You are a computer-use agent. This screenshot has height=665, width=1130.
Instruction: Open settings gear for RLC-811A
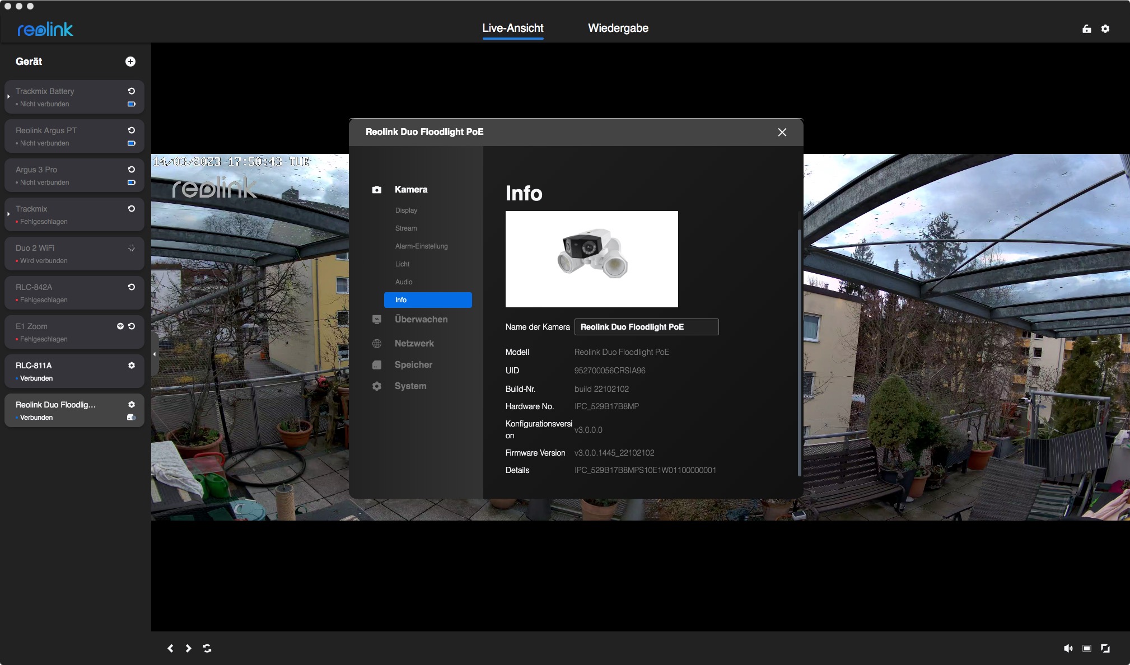[132, 366]
